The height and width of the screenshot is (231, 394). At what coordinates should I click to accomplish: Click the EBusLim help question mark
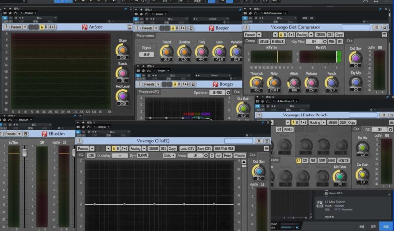1,134
